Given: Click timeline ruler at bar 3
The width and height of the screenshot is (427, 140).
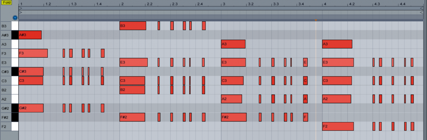Looking at the screenshot, I should (x=224, y=4).
